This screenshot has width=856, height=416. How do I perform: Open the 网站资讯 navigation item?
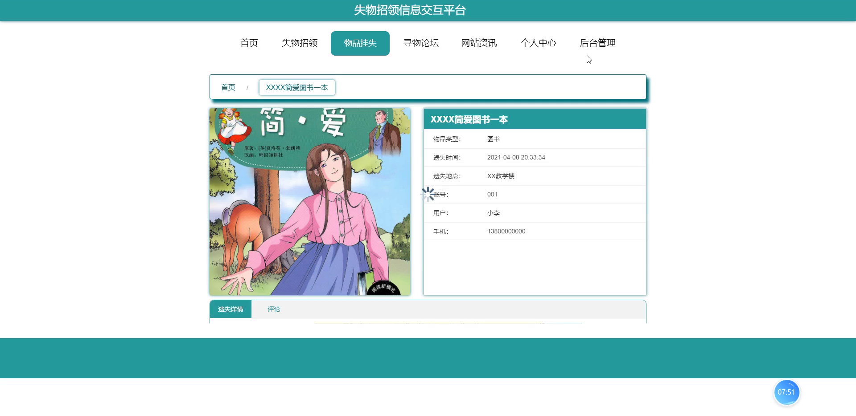click(479, 43)
